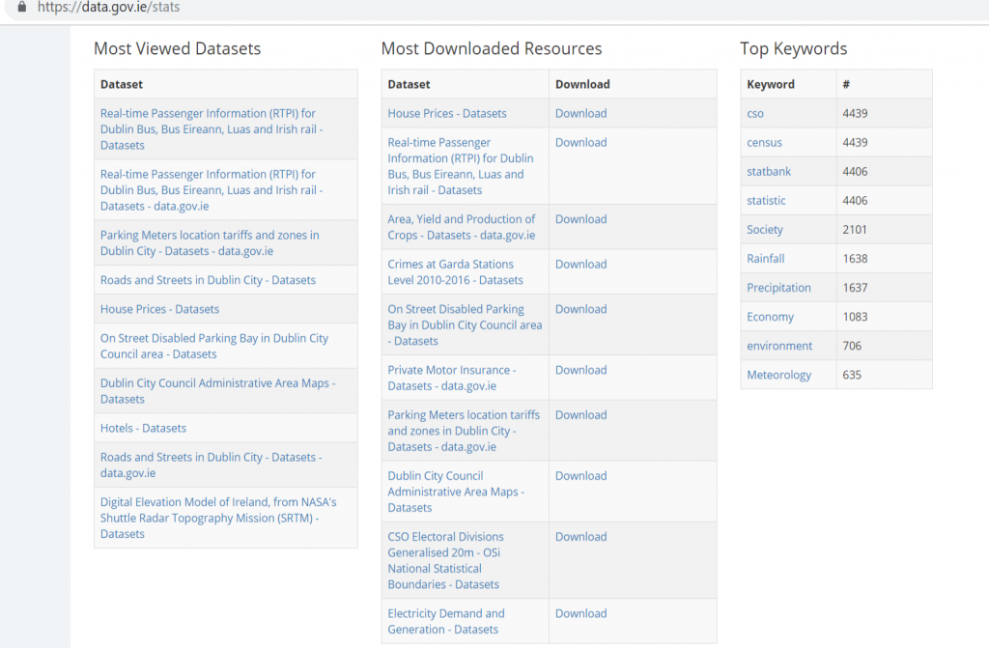Viewport: 989px width, 648px height.
Task: Open On Street Disabled Parking Bay in Most Viewed
Action: click(213, 346)
